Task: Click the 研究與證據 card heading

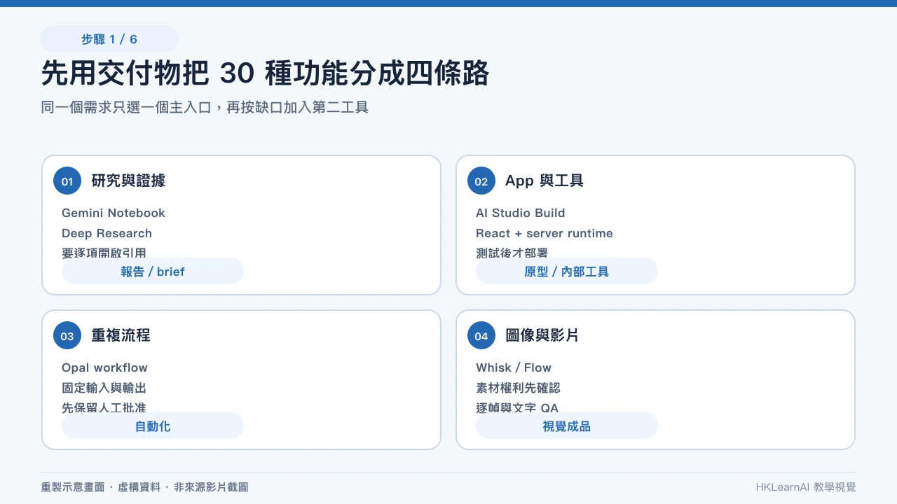Action: [128, 181]
